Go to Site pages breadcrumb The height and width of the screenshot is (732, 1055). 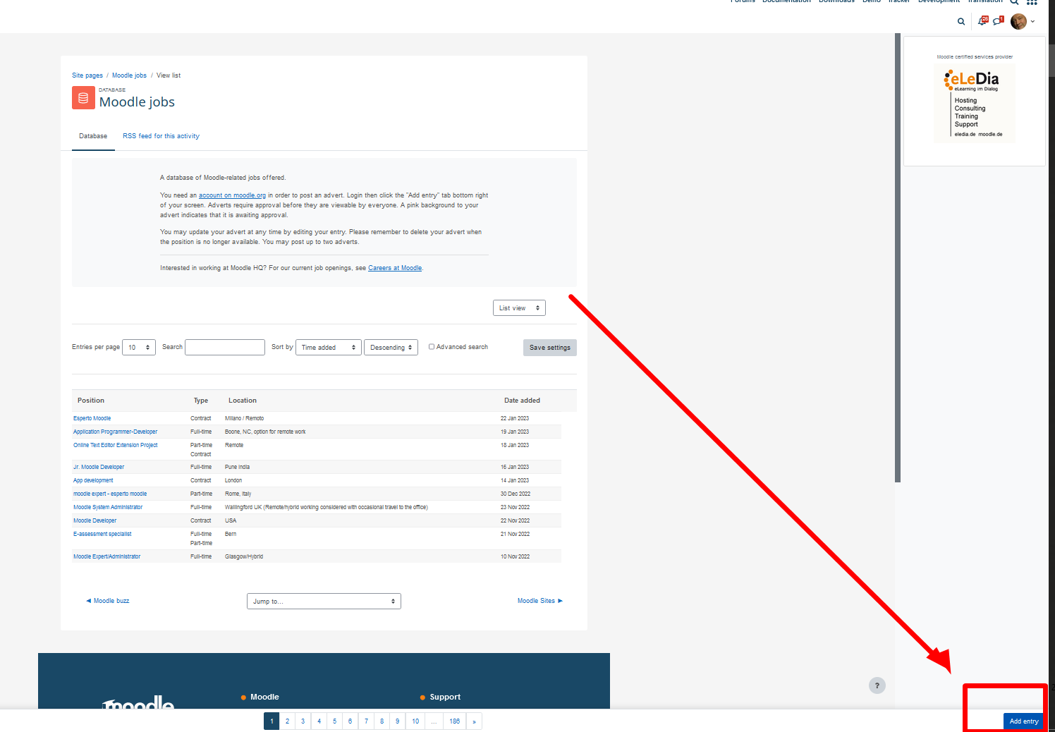tap(87, 75)
